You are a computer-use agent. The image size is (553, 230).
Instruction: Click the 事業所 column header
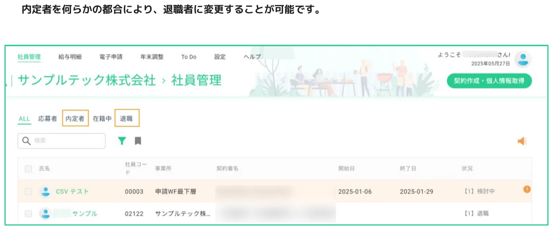tap(163, 169)
